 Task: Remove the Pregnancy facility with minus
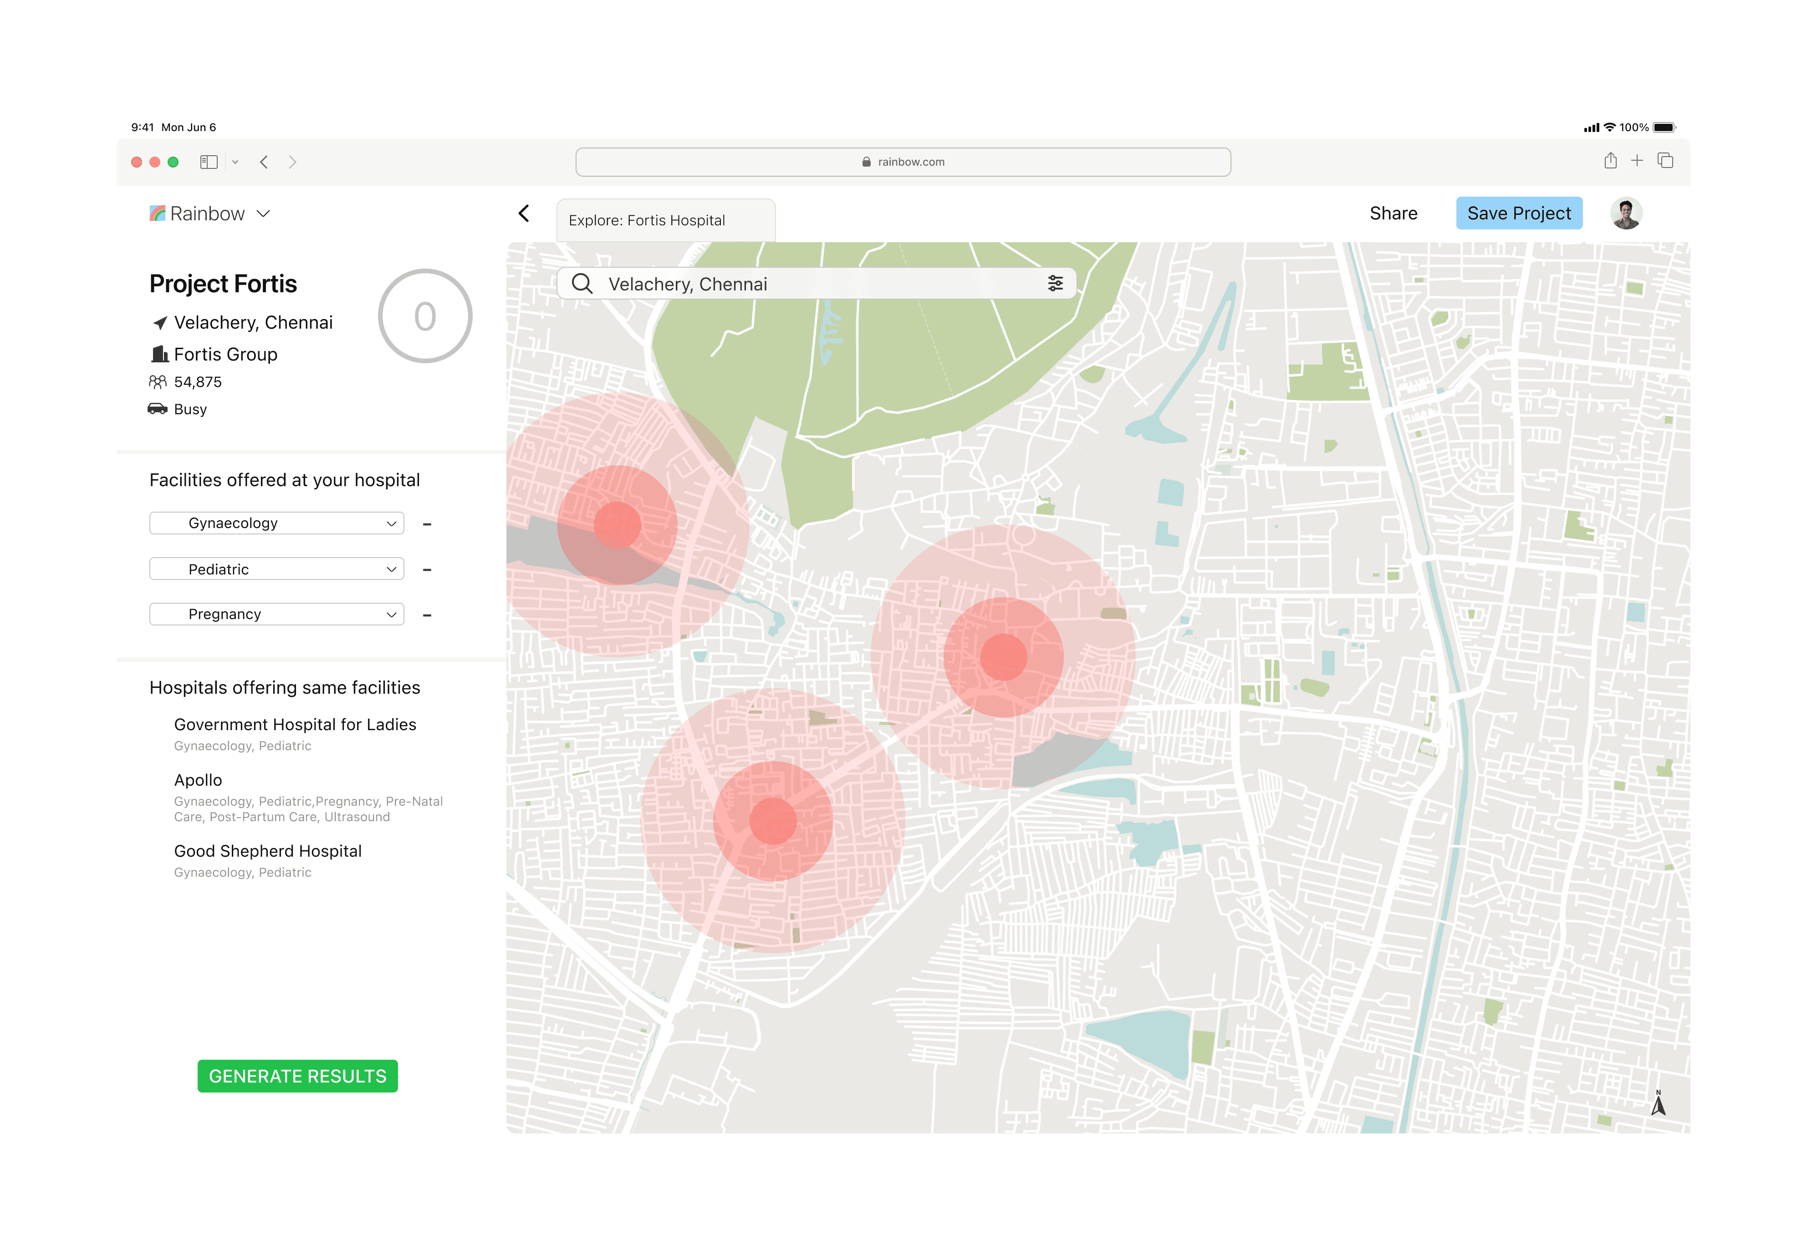coord(427,615)
